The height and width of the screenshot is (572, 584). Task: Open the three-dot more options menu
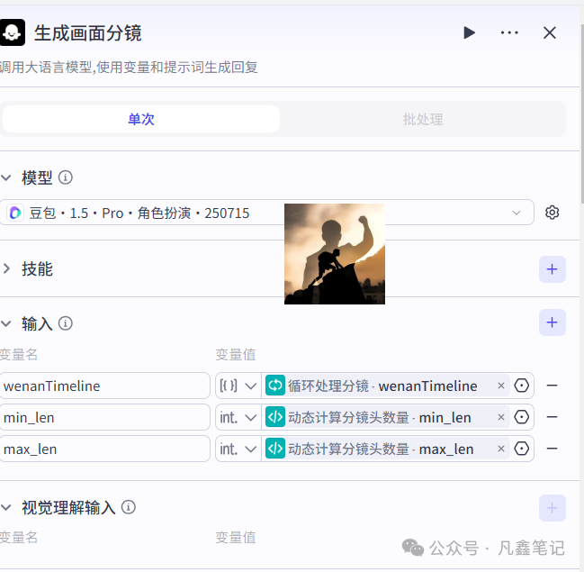509,32
